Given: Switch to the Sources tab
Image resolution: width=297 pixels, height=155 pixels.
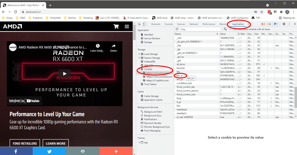Looking at the screenshot, I should 181,24.
